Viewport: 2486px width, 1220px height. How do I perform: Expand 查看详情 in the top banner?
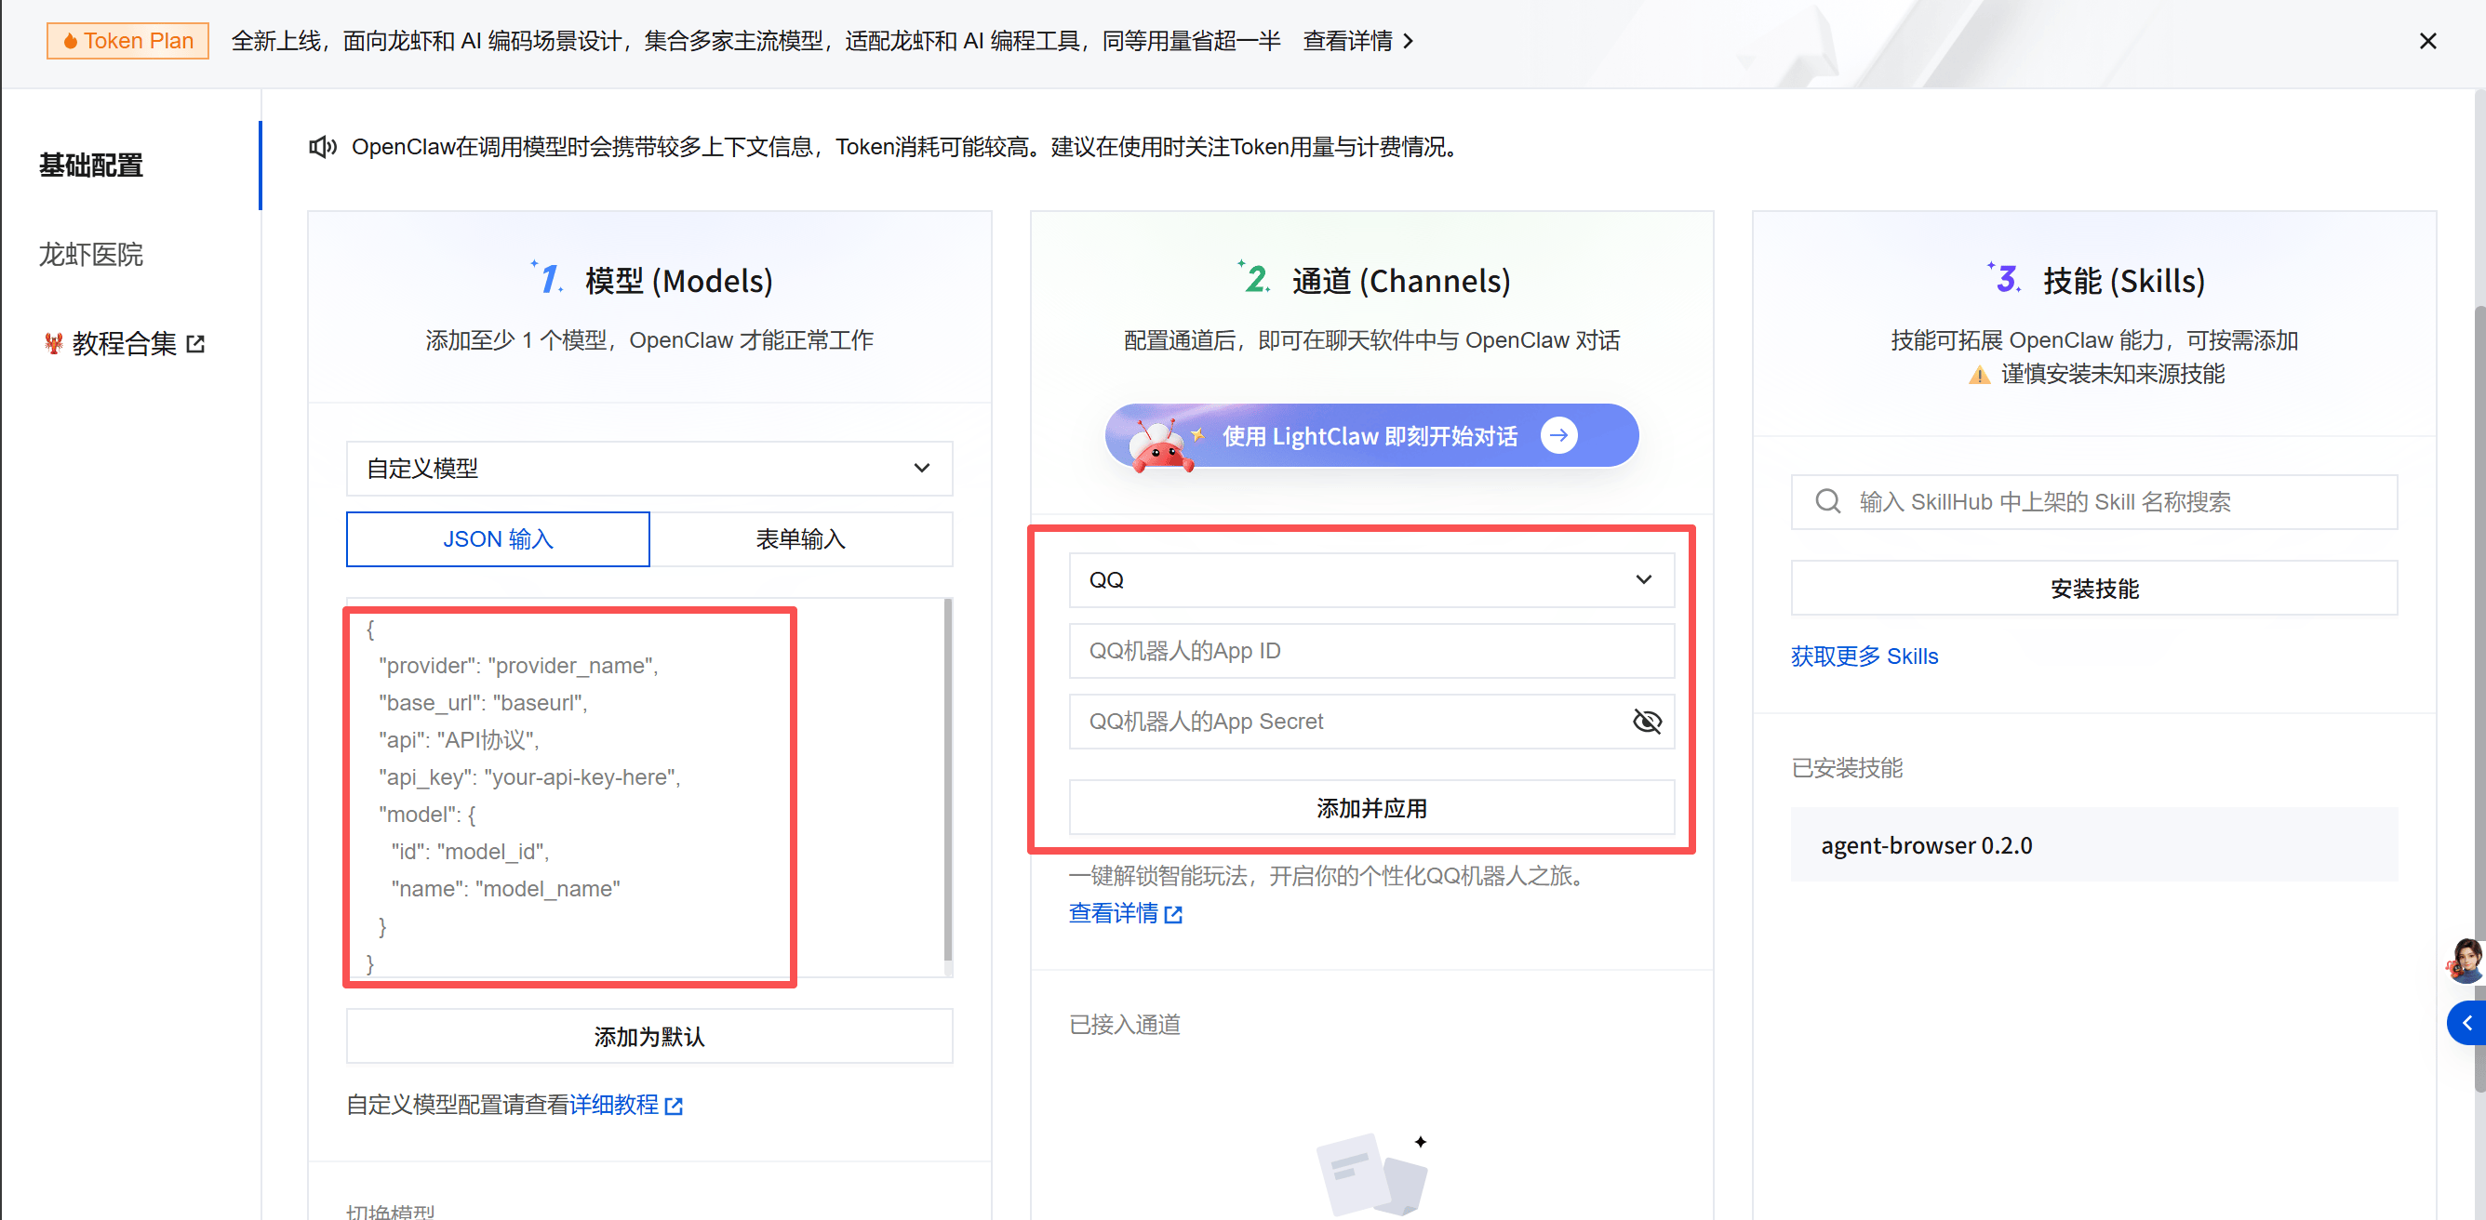pos(1357,41)
